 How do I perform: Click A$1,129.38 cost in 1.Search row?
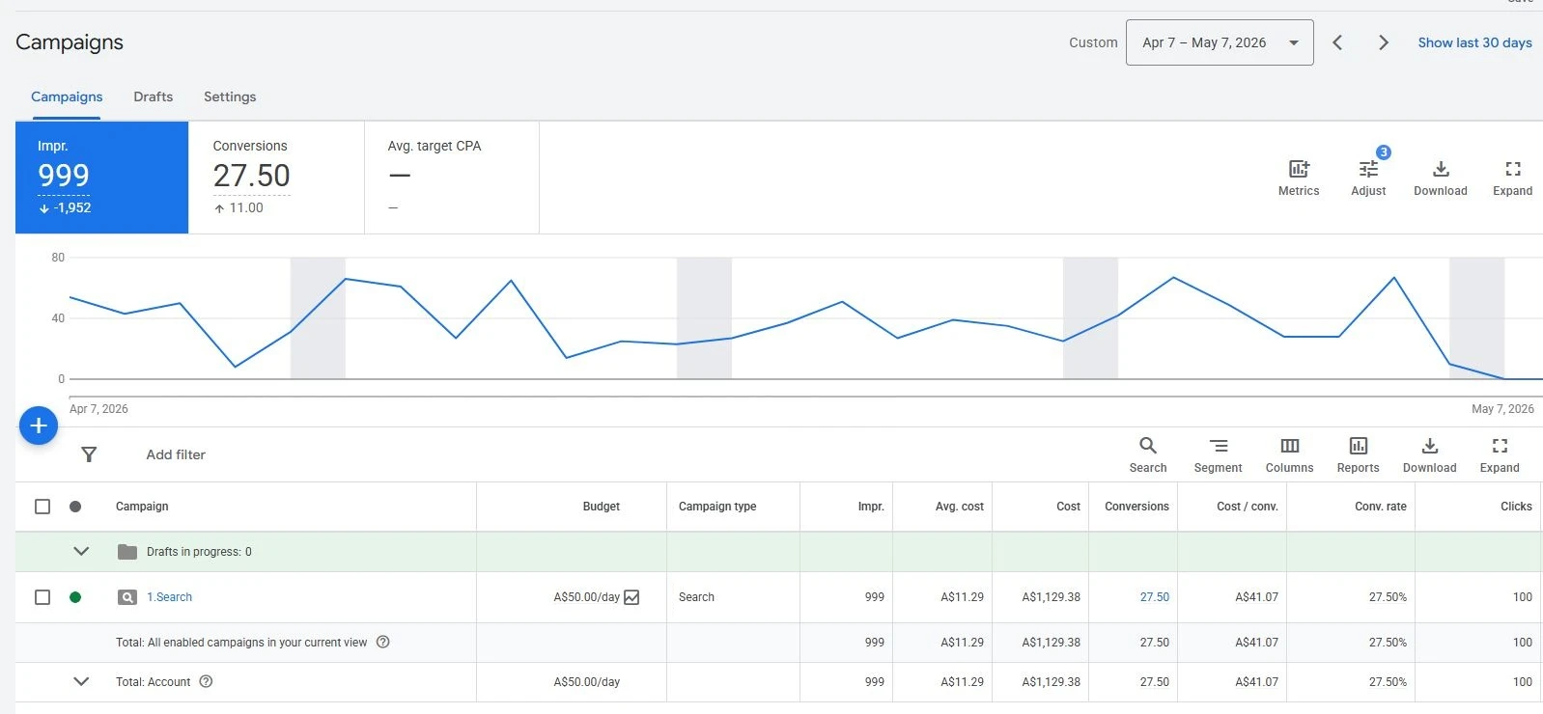point(1051,597)
